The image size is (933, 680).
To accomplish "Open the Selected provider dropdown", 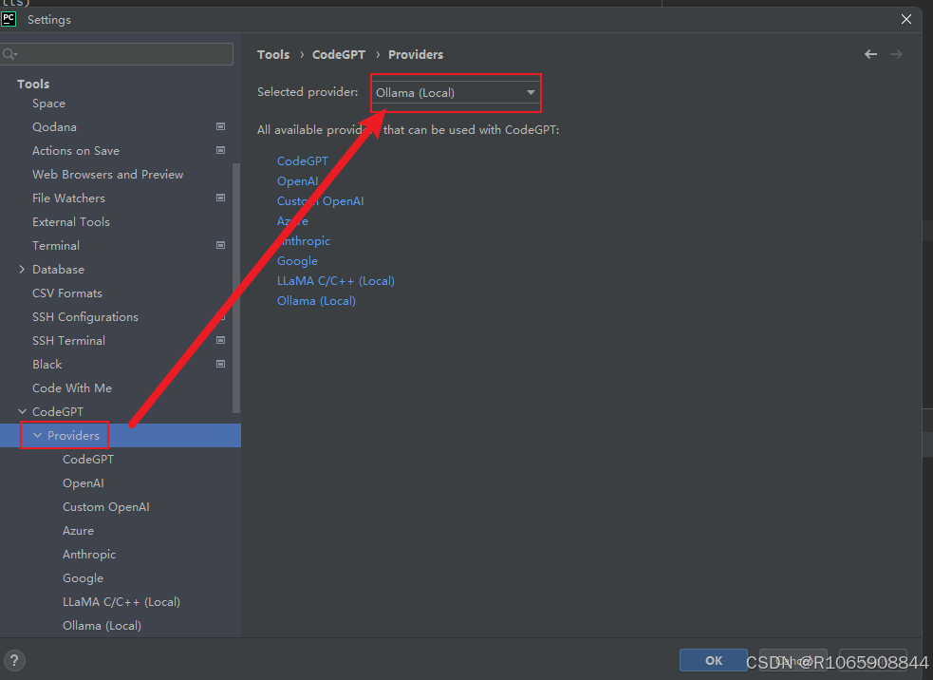I will click(x=456, y=92).
